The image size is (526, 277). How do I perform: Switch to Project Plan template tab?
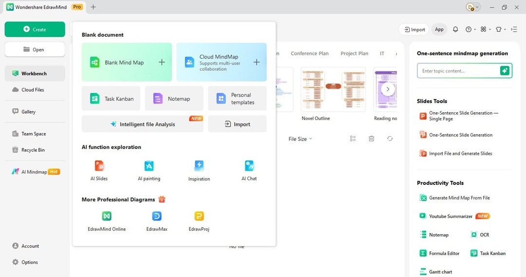354,53
